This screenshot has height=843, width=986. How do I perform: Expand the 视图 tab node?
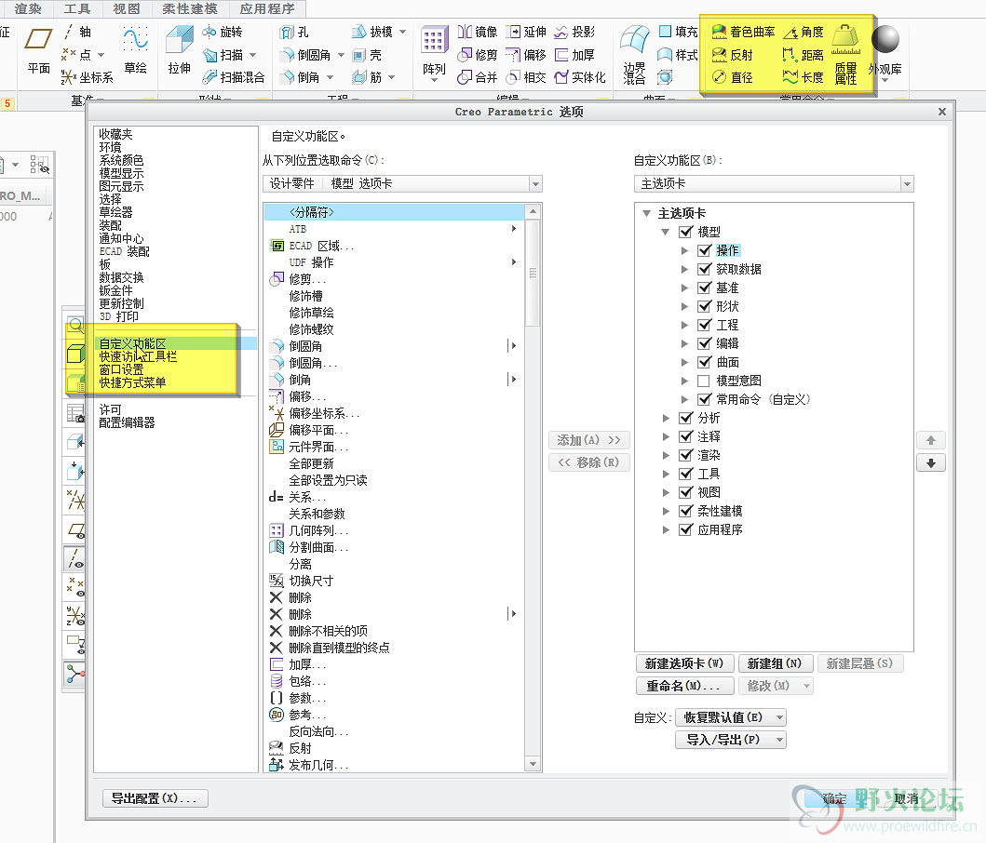(666, 492)
